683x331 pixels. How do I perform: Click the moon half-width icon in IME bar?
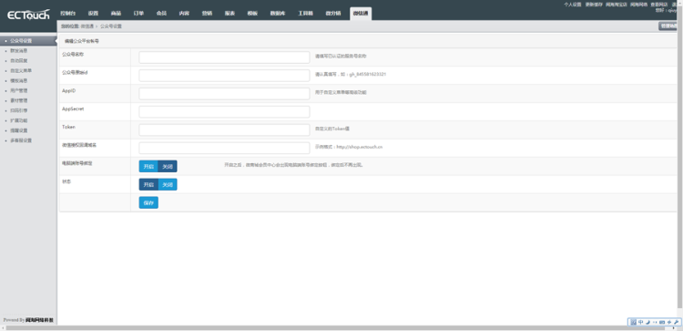[647, 322]
